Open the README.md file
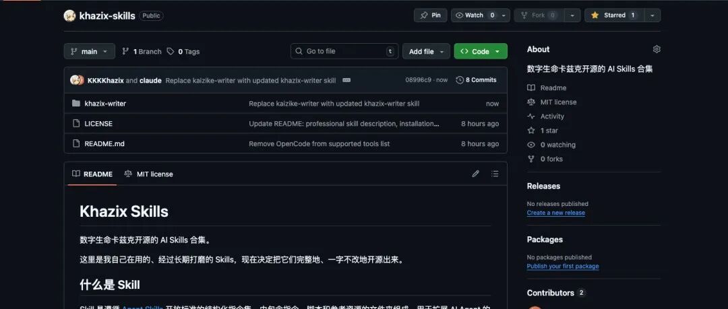 (104, 144)
